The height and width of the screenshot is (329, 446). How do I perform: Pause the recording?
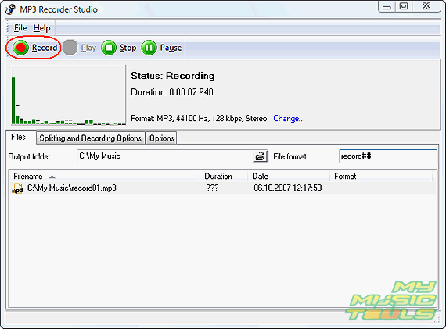[x=161, y=48]
